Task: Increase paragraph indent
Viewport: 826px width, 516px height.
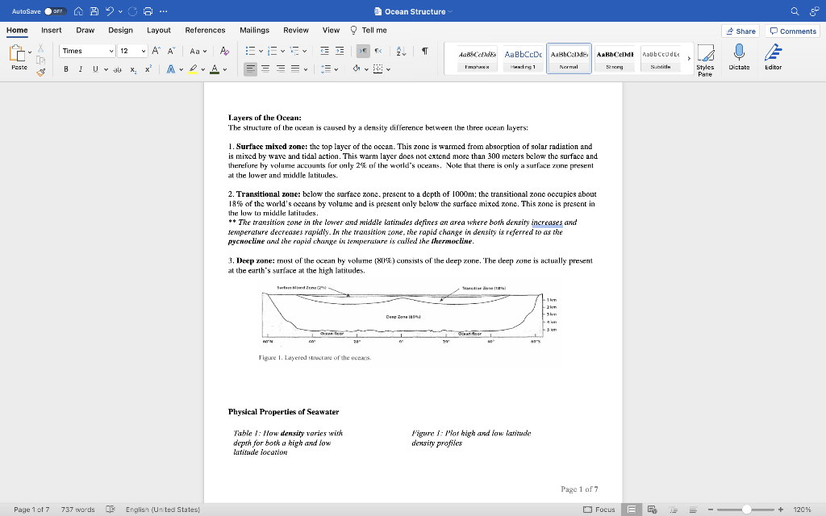Action: coord(340,51)
